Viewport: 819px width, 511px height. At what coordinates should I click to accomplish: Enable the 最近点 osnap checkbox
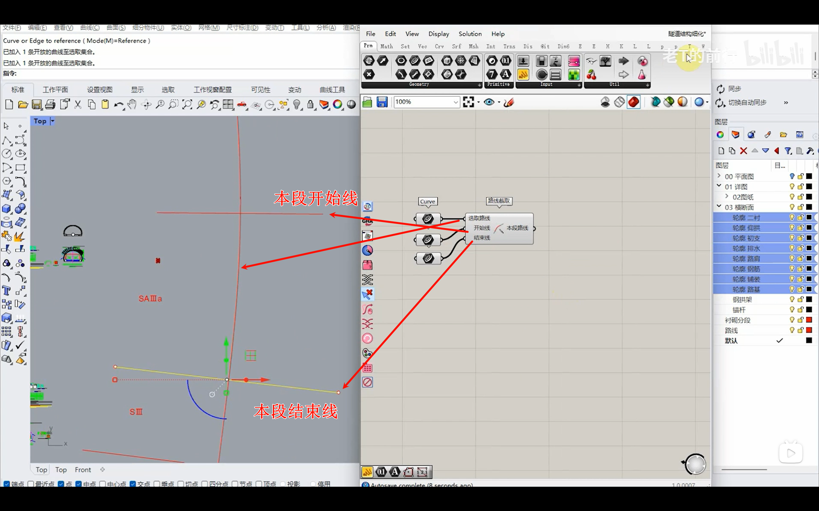[31, 484]
